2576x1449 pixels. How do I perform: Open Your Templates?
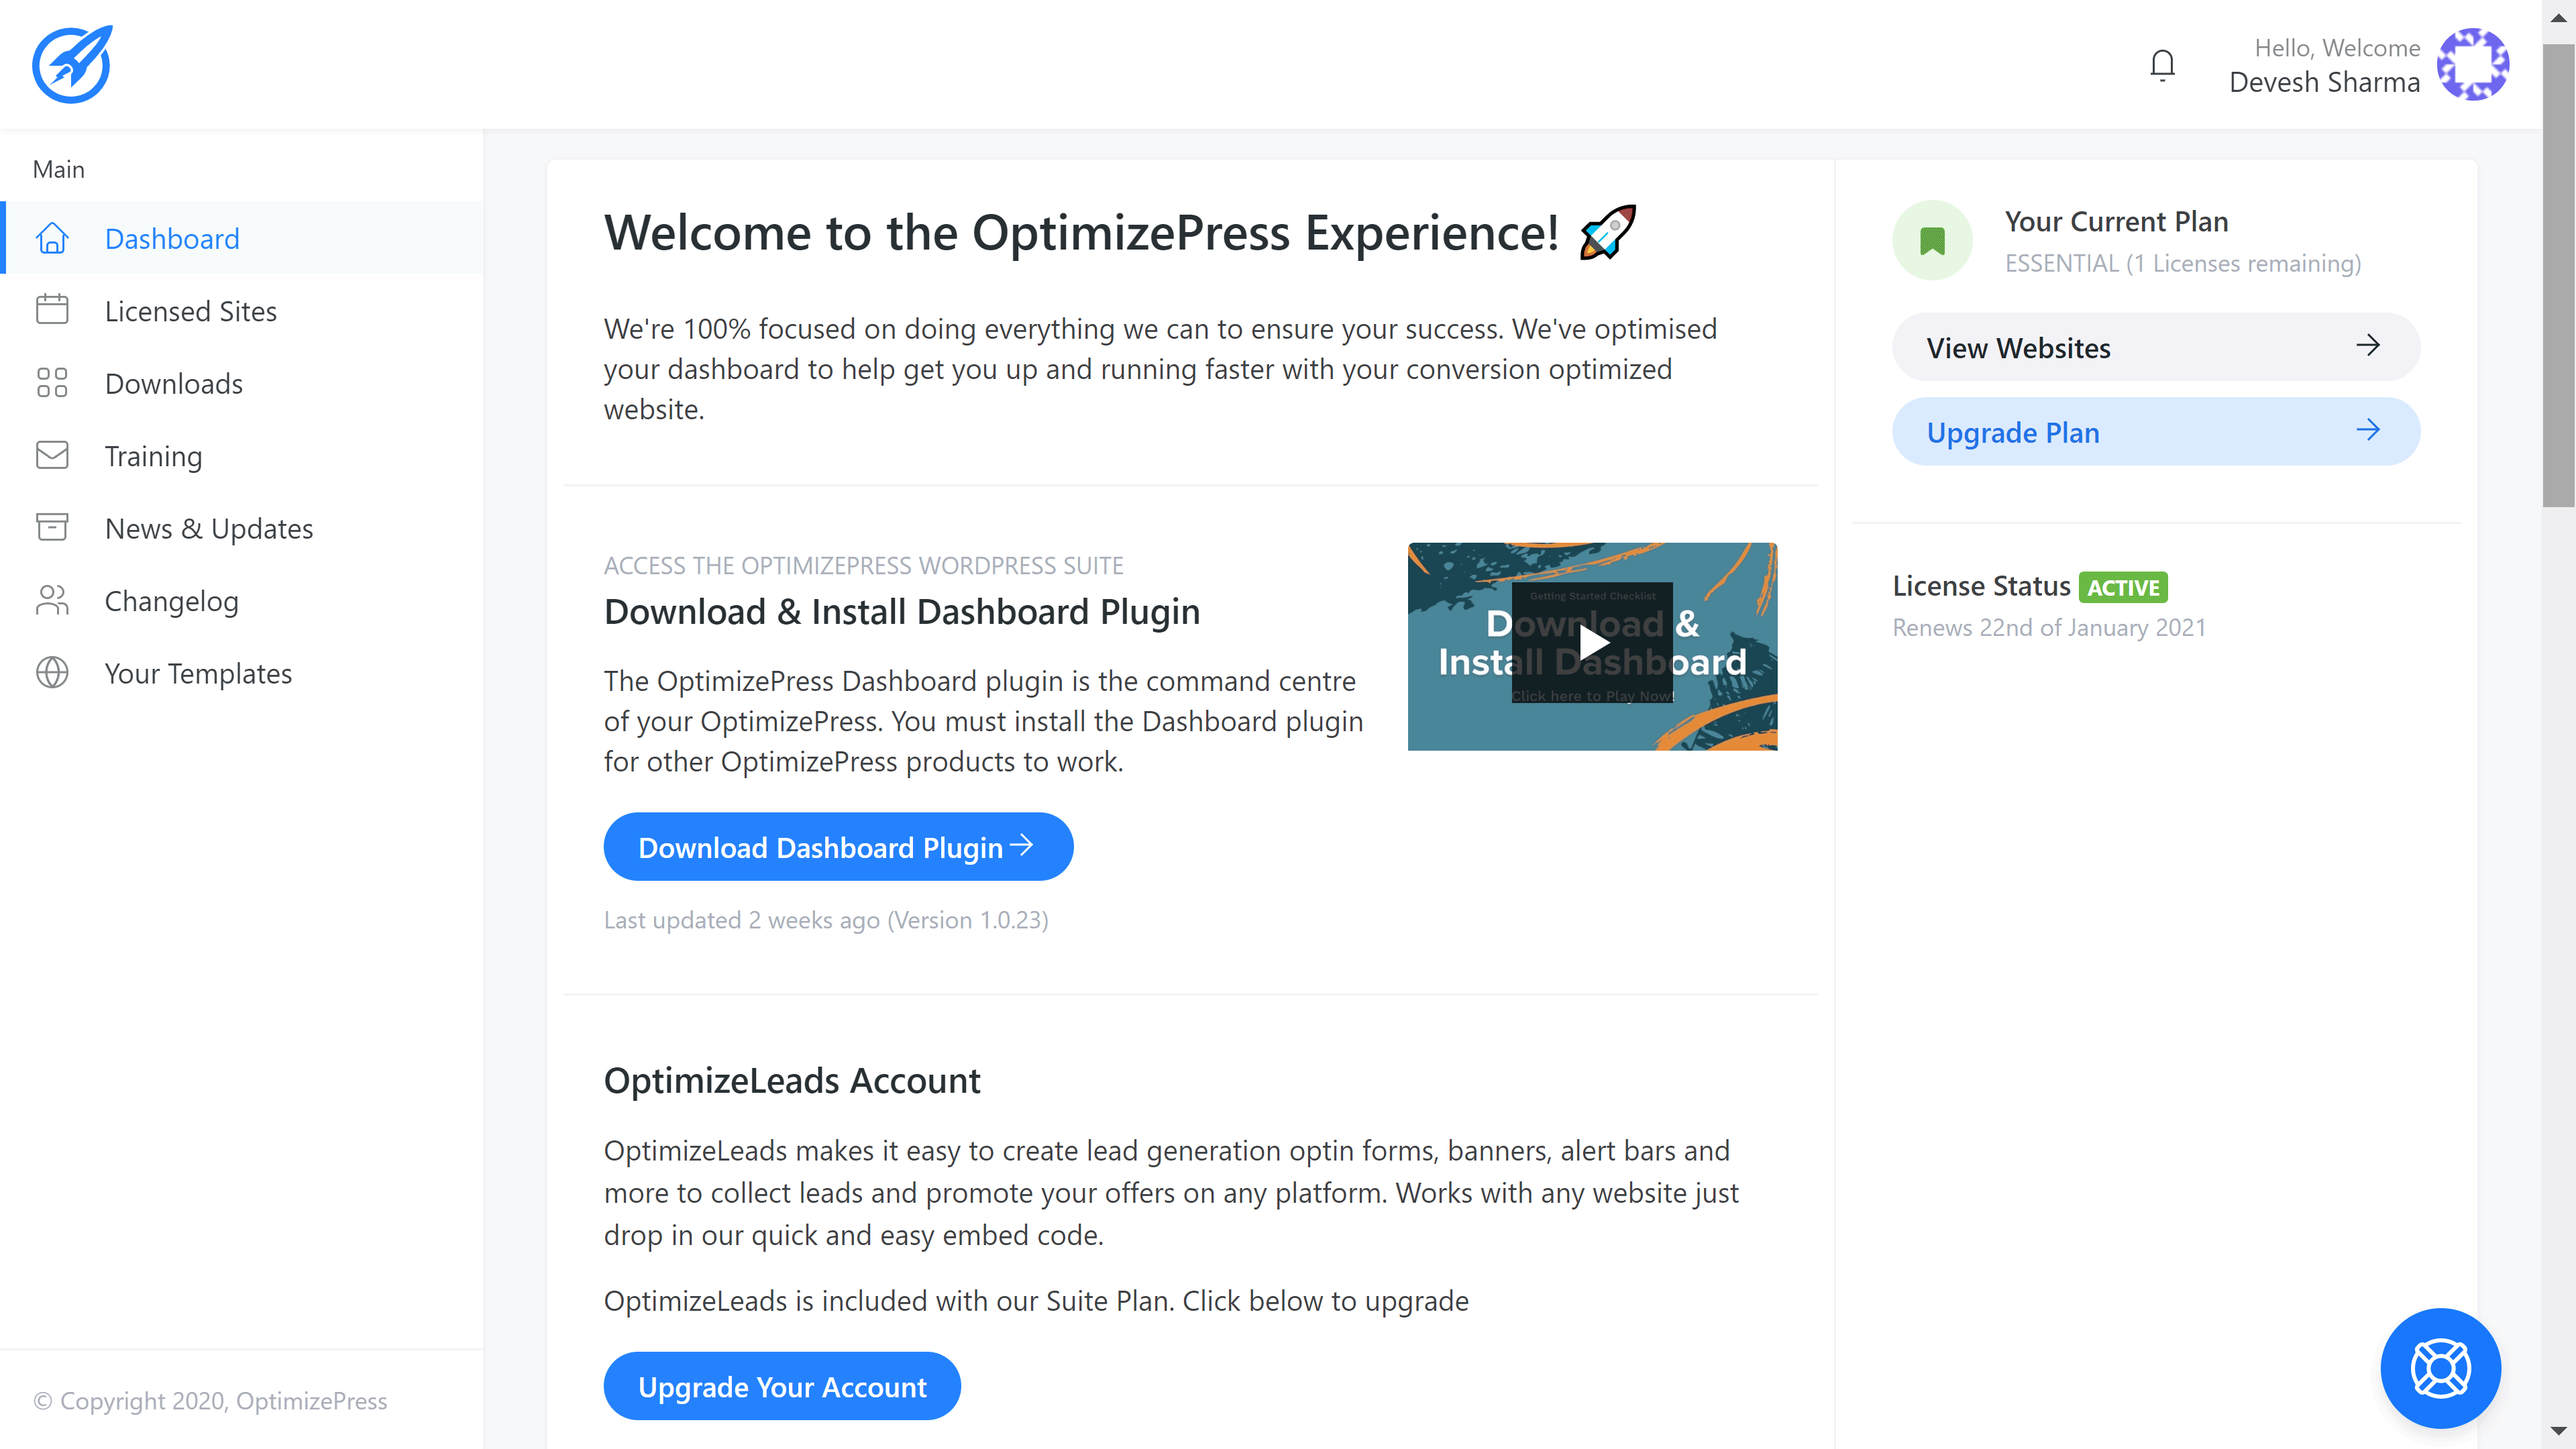243,673
